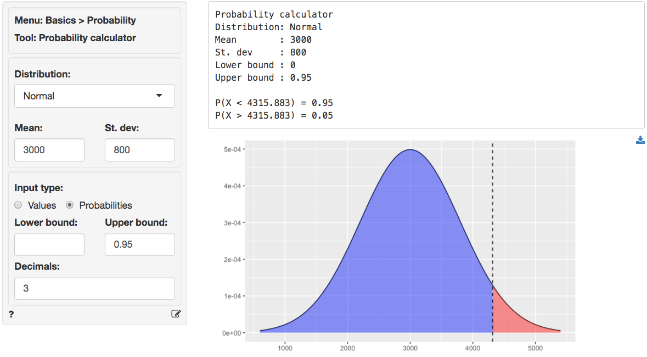The width and height of the screenshot is (647, 357).
Task: Click the 'Input type:' label
Action: coord(38,188)
